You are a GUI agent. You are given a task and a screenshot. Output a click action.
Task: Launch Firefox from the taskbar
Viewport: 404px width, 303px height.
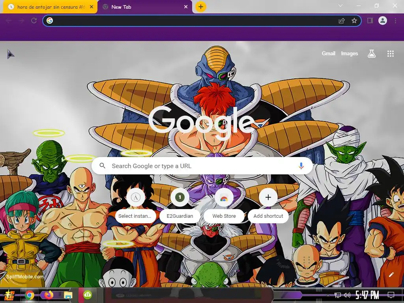pyautogui.click(x=49, y=295)
